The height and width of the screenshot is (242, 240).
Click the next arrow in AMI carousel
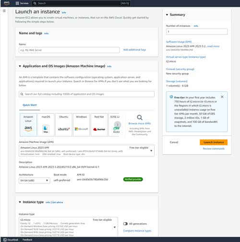118,125
